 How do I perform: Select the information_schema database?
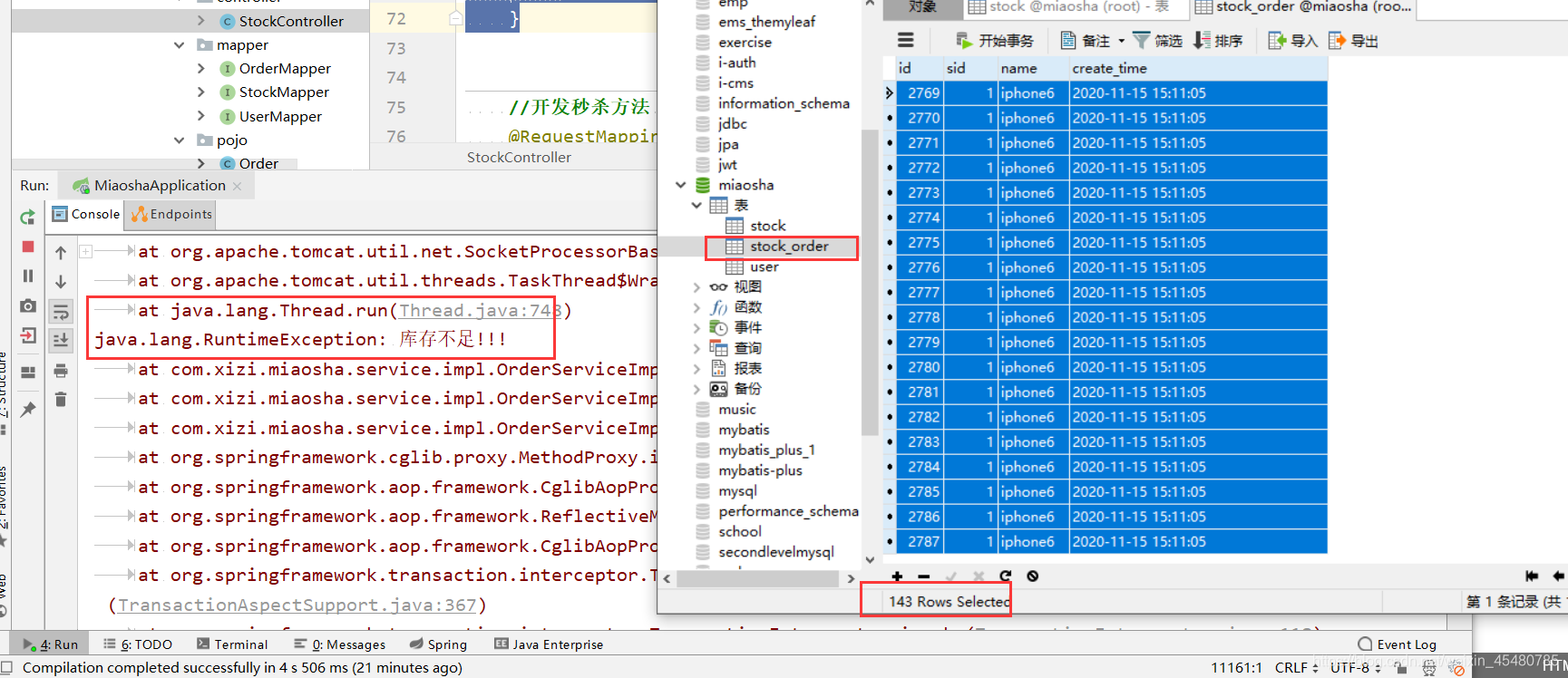(x=784, y=103)
